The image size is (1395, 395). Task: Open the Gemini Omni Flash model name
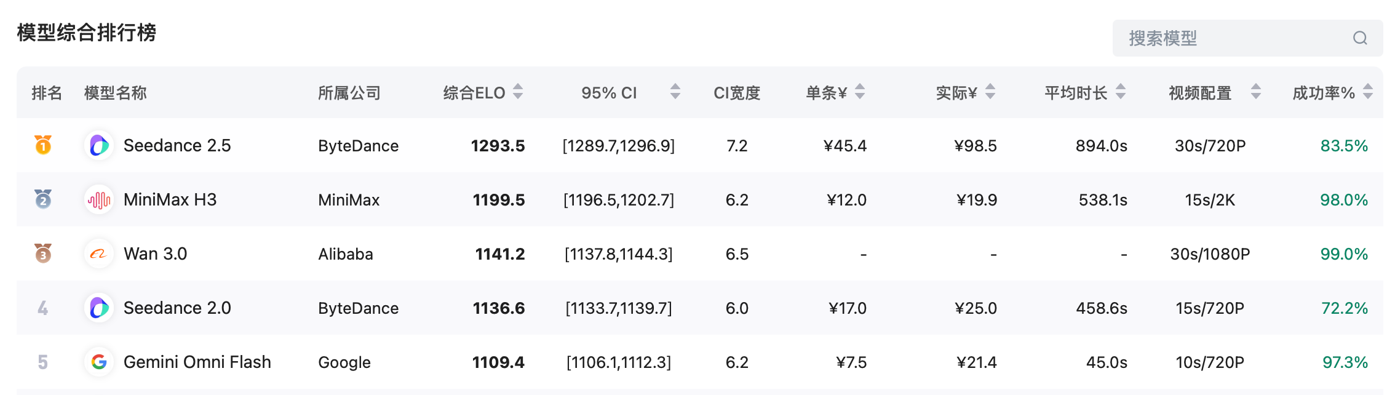coord(197,362)
